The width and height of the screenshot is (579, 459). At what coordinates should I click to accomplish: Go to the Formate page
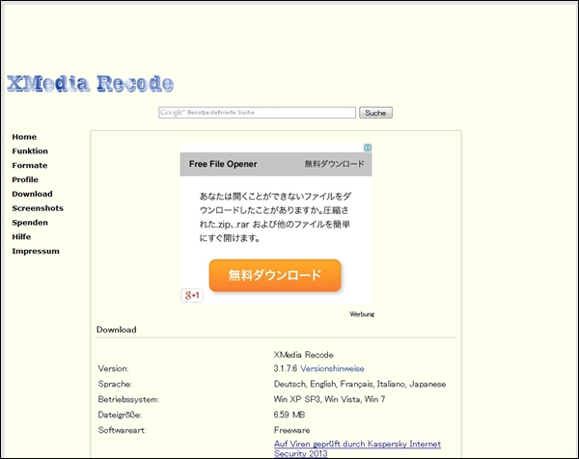click(x=30, y=165)
